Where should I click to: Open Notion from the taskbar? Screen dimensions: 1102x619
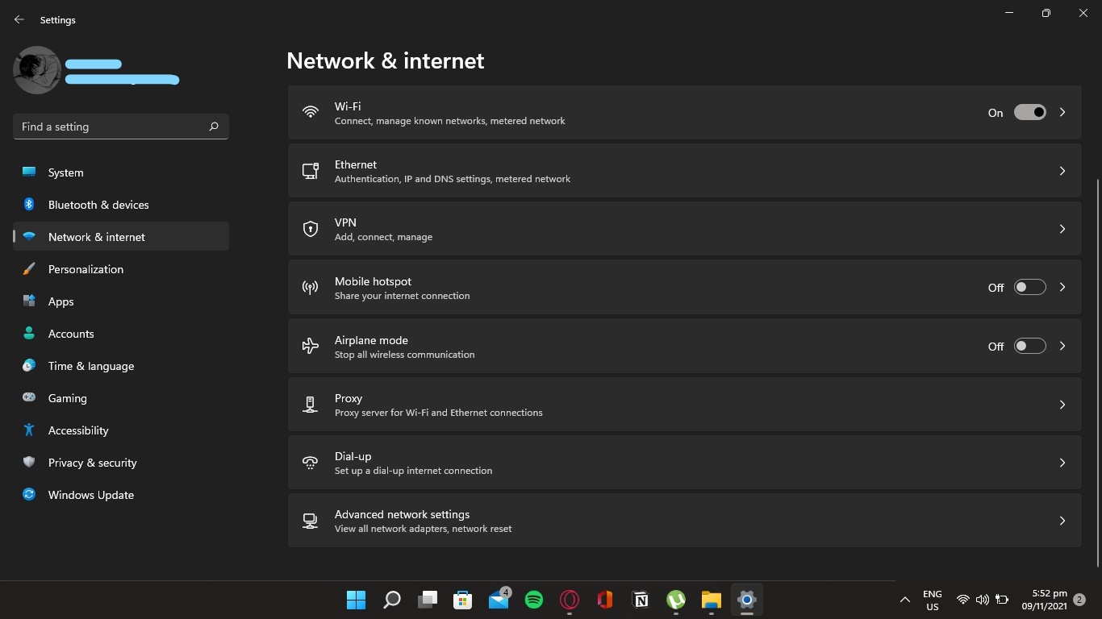(x=641, y=600)
